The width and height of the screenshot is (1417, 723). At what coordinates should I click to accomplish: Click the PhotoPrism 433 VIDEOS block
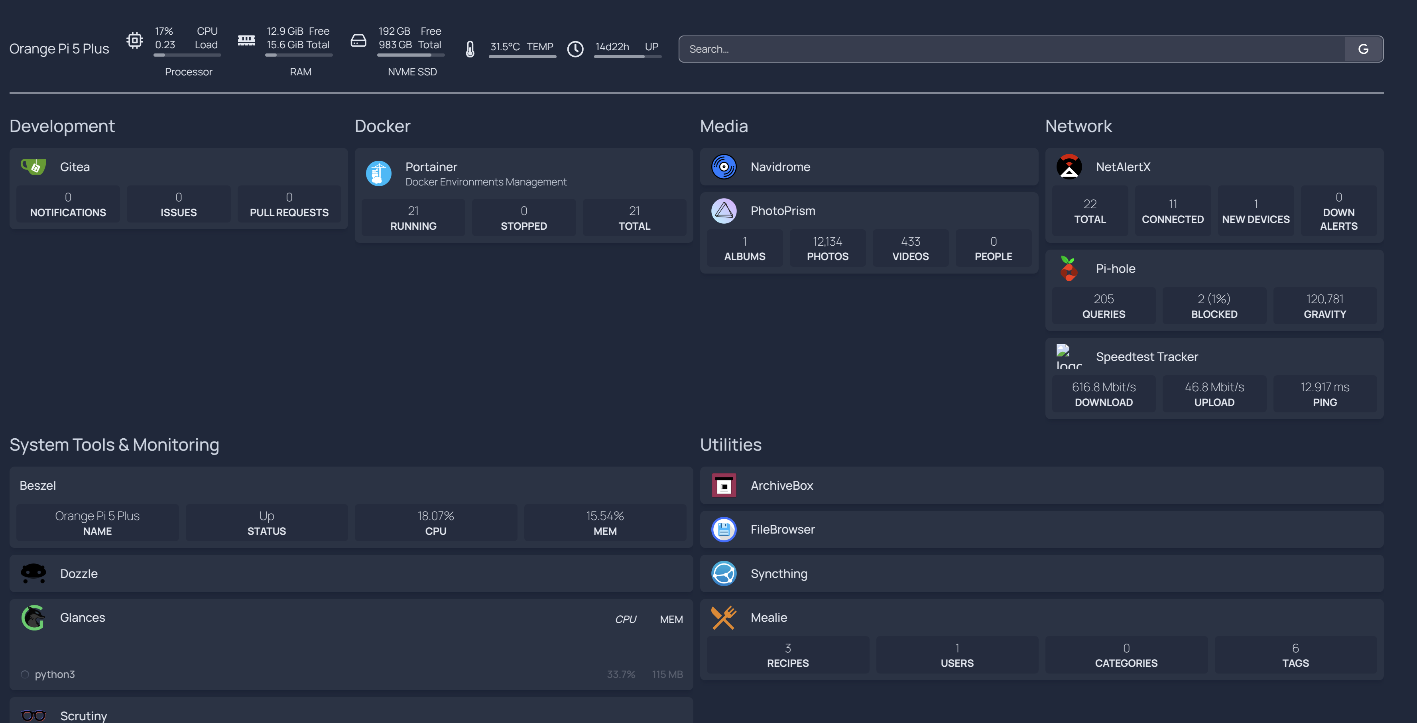click(x=910, y=248)
